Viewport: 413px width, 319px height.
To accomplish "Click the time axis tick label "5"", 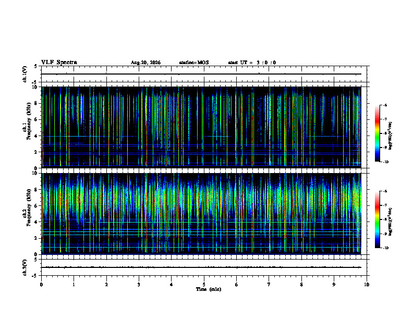I will [204, 285].
